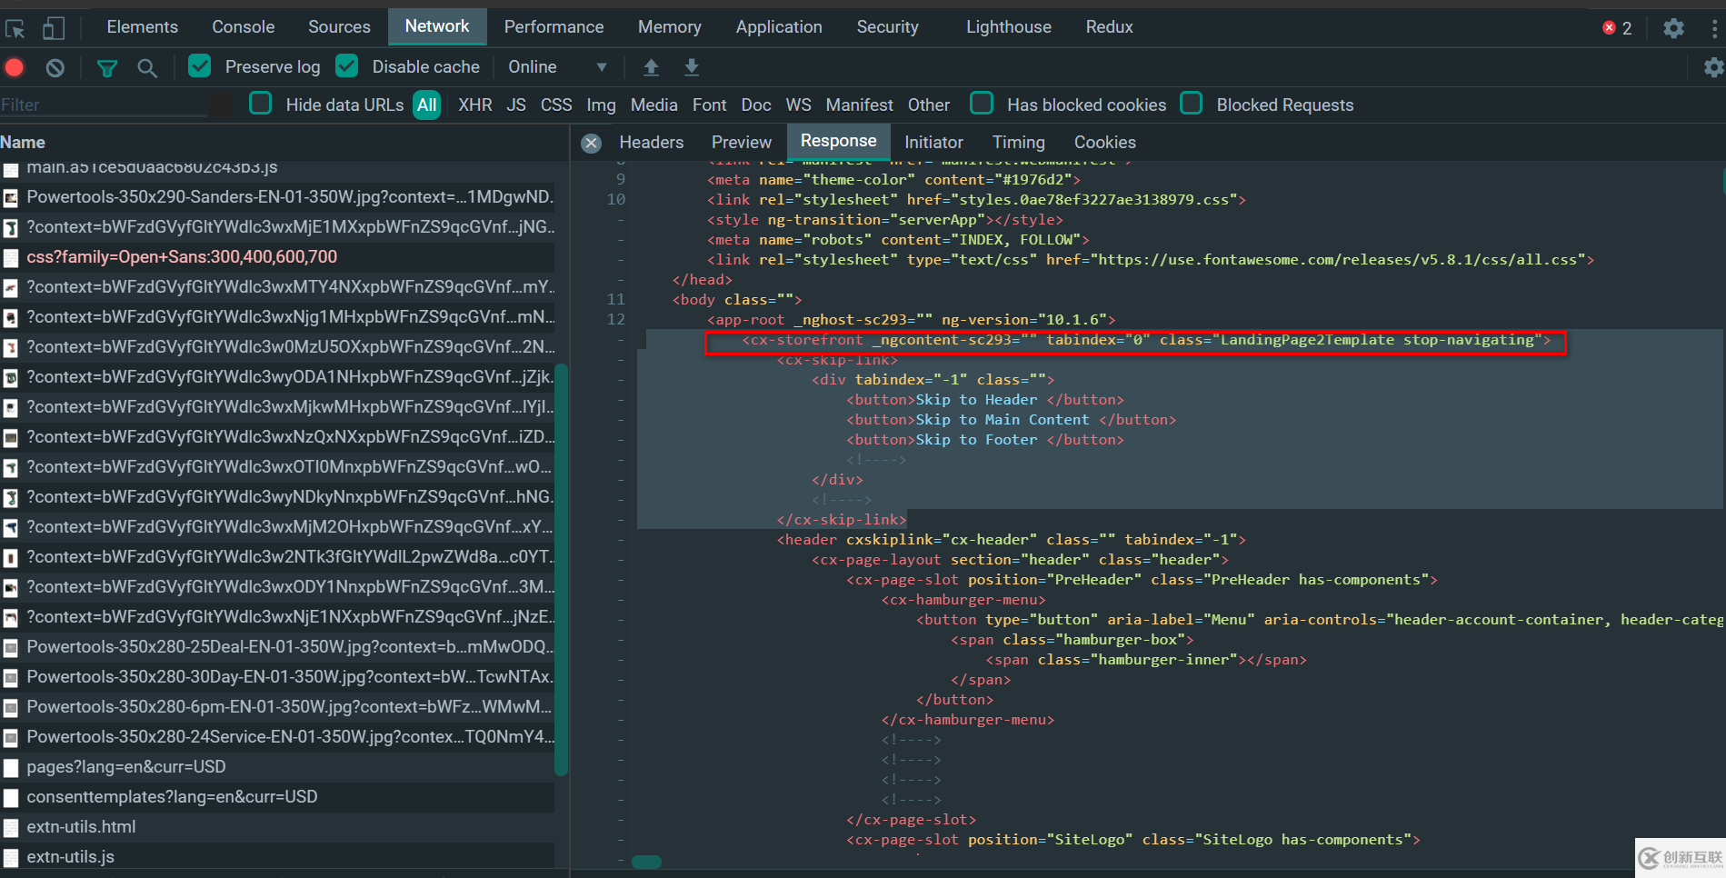Image resolution: width=1726 pixels, height=878 pixels.
Task: Switch to the Console panel
Action: (244, 27)
